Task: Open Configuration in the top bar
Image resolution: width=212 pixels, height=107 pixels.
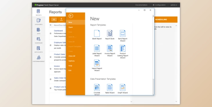Action: click(x=159, y=5)
